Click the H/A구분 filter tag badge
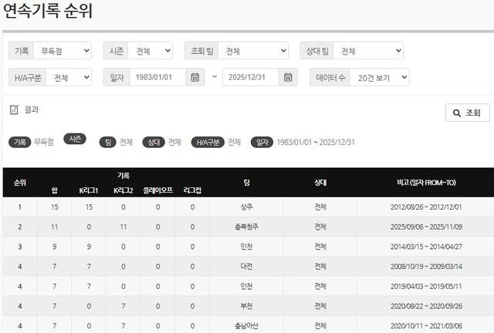The width and height of the screenshot is (494, 333). pos(207,143)
